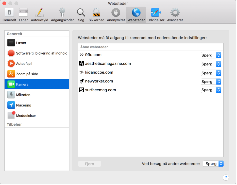
Task: Switch to the Udvidelser tab label
Action: (156, 20)
